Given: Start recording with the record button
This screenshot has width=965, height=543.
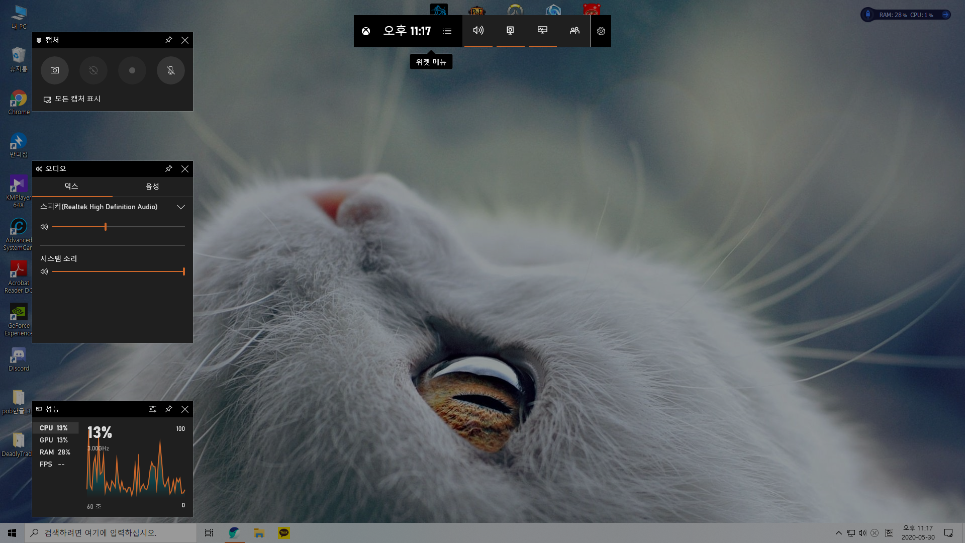Looking at the screenshot, I should (132, 70).
